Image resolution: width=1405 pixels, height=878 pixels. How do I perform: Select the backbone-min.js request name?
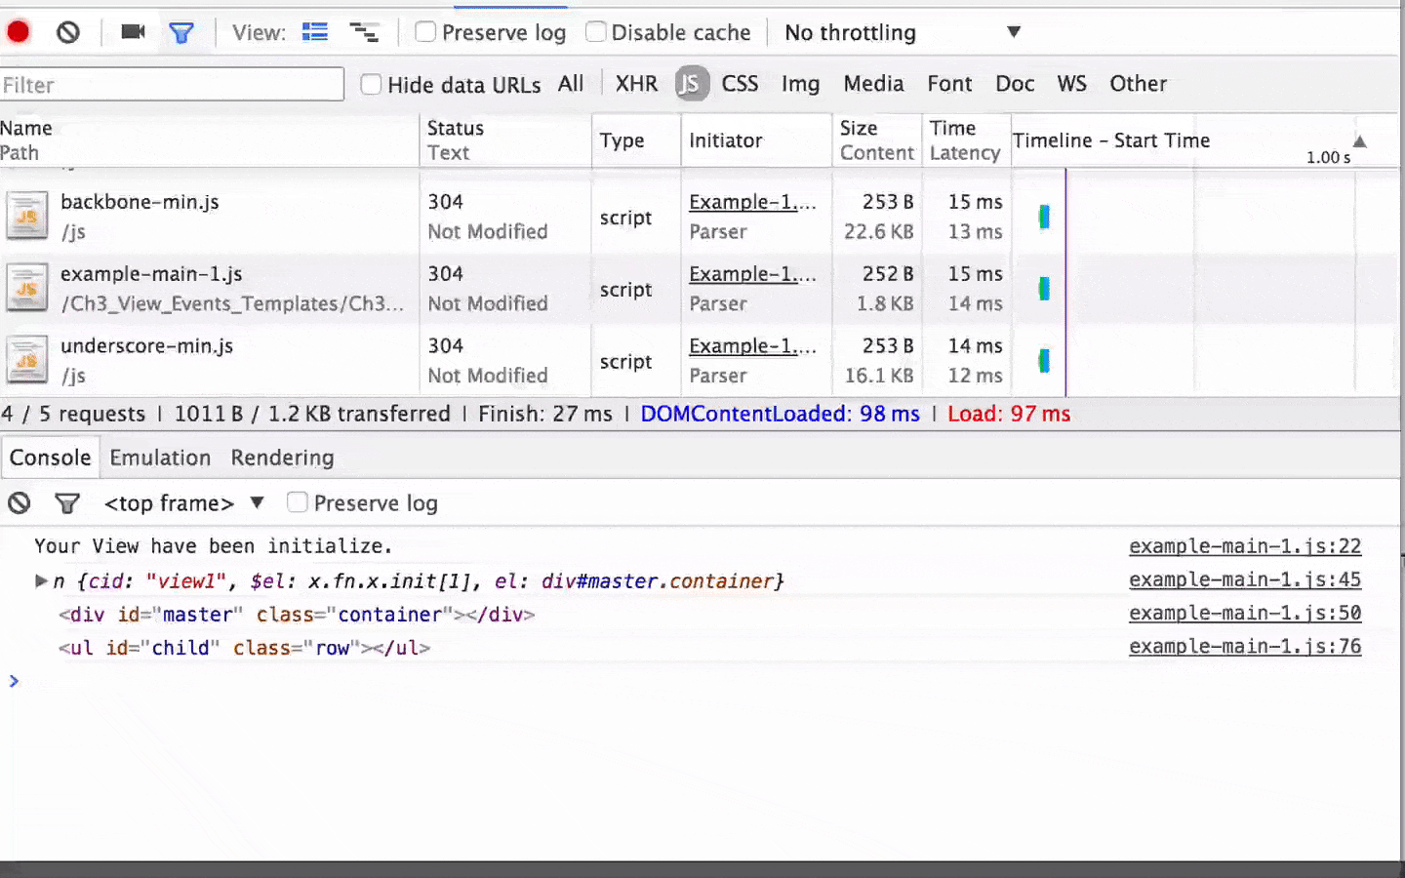(x=140, y=202)
